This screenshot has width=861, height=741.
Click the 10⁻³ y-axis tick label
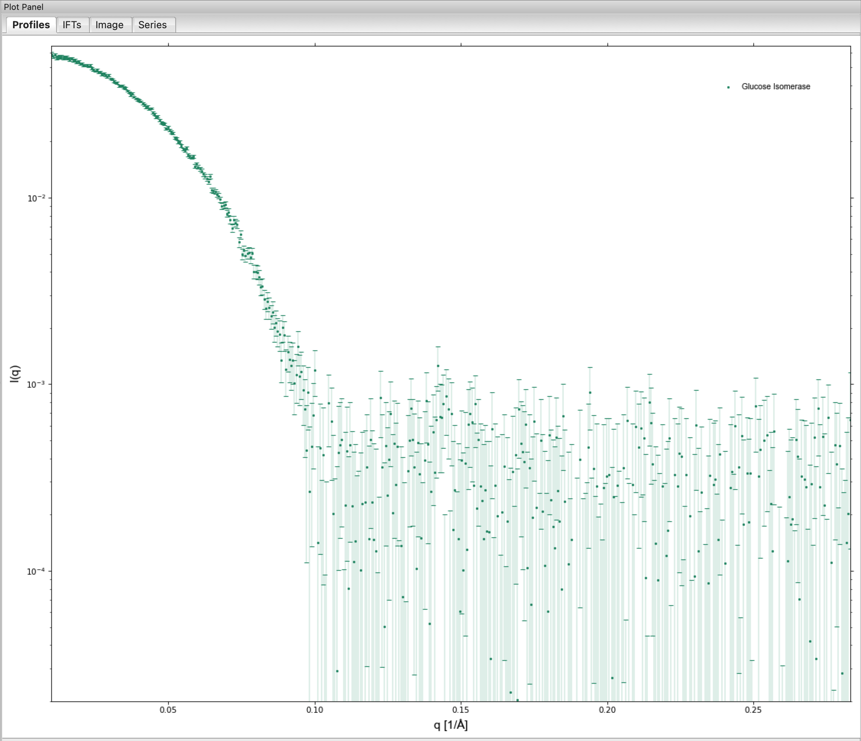[x=36, y=384]
